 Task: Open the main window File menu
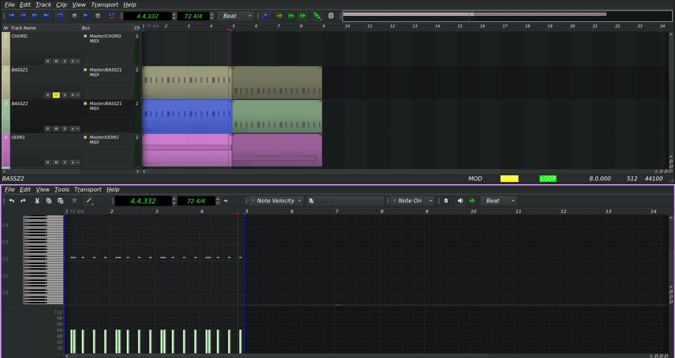click(x=9, y=5)
